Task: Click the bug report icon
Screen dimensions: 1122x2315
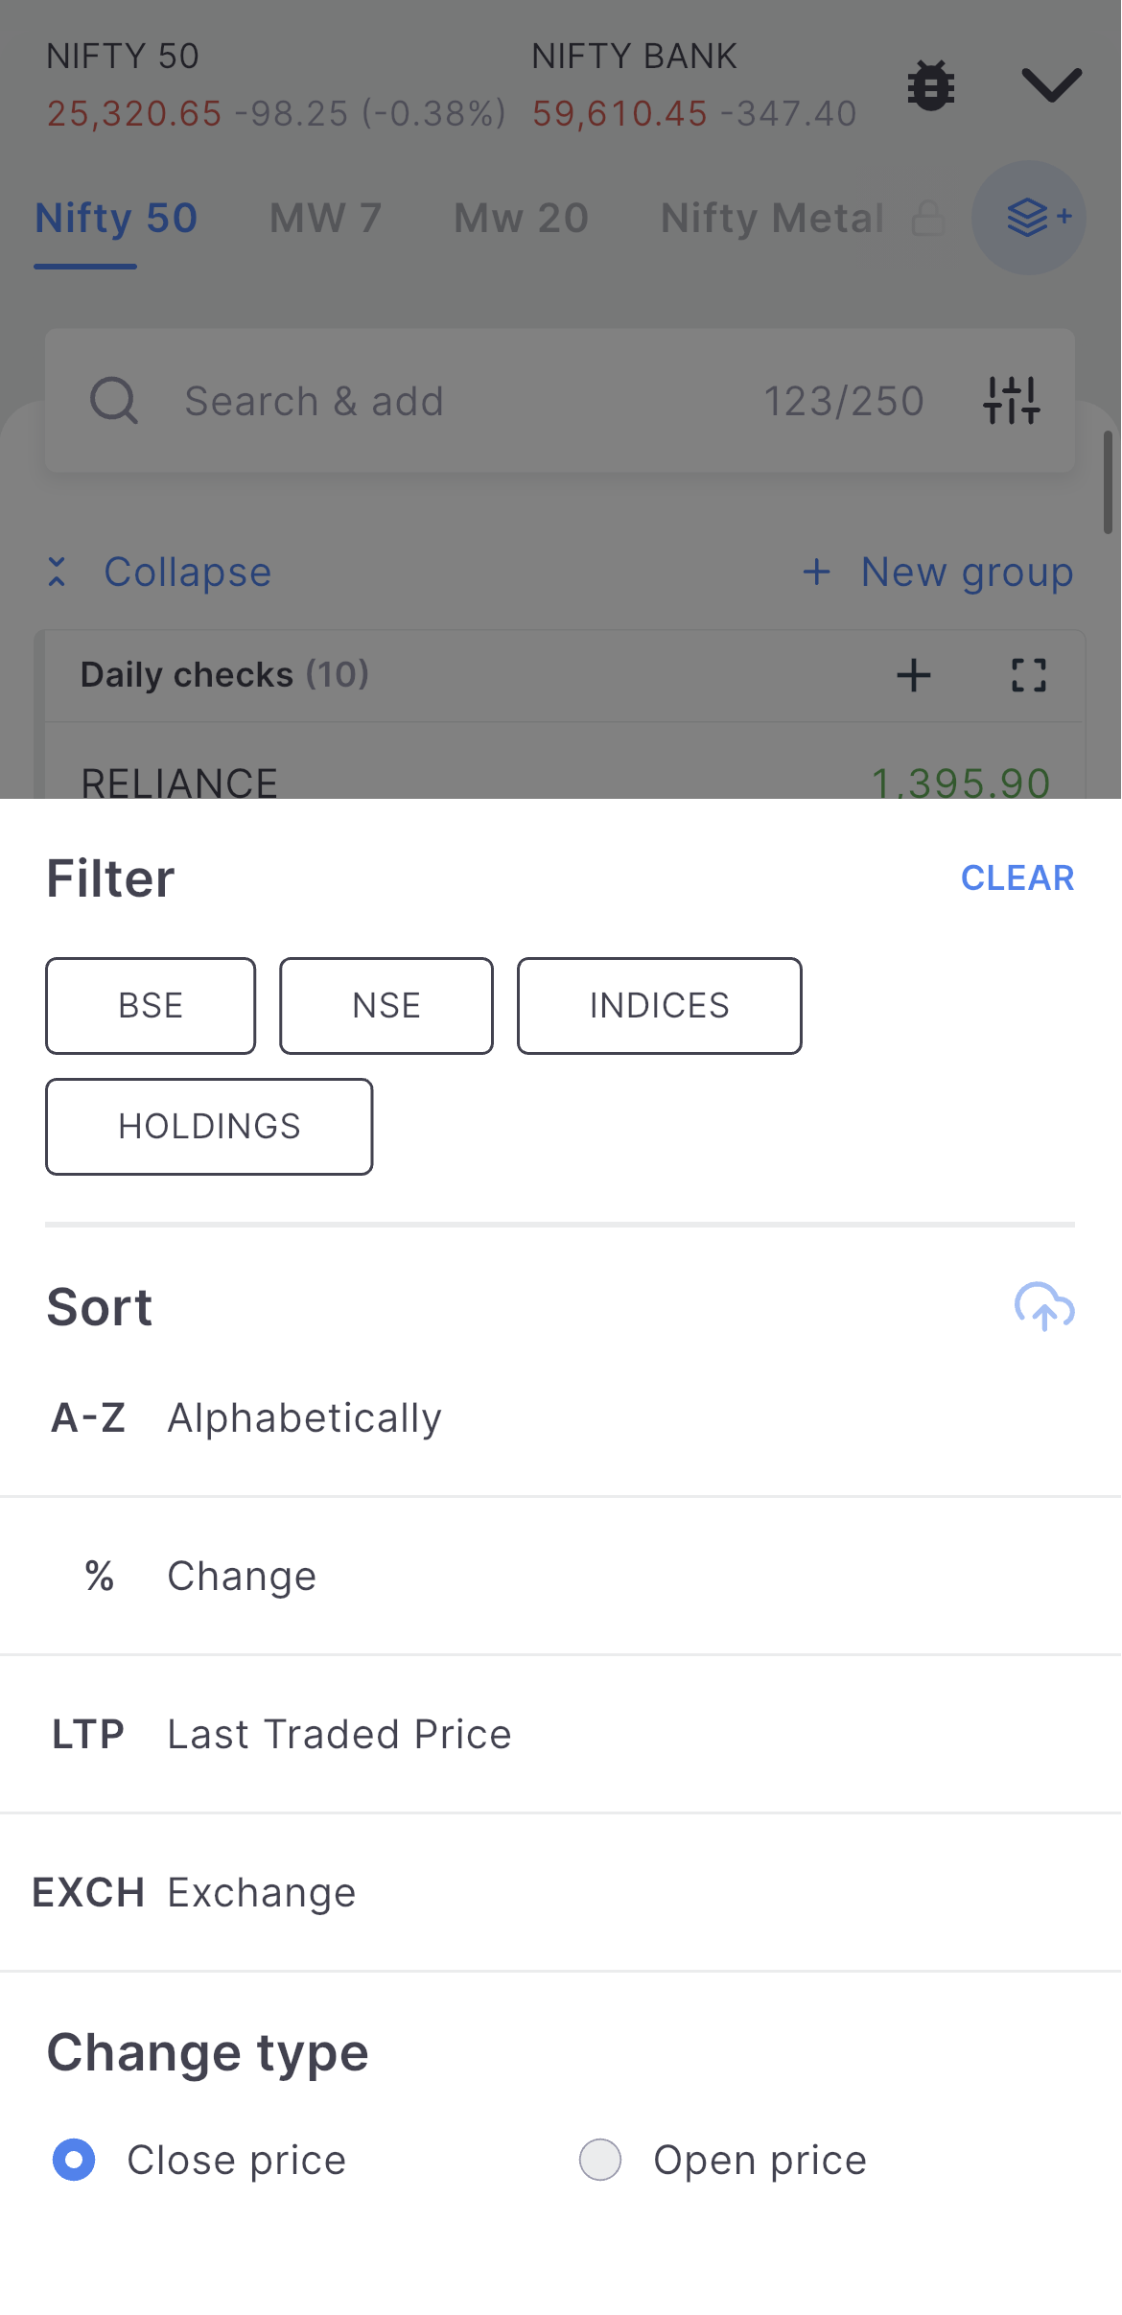Action: 930,86
